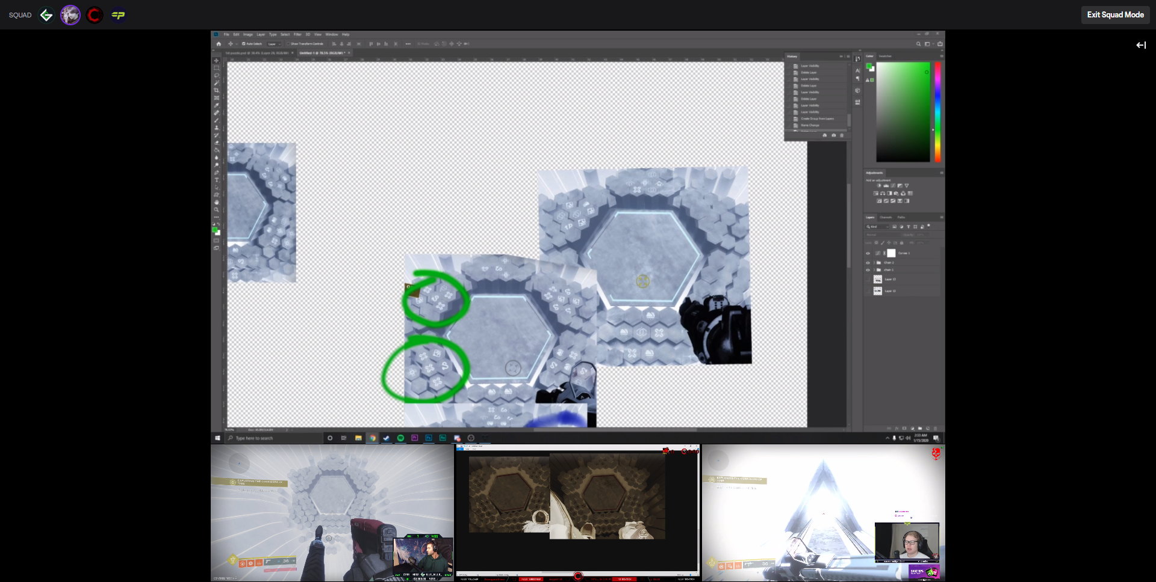The image size is (1156, 582).
Task: Open the Color panel menu
Action: (942, 56)
